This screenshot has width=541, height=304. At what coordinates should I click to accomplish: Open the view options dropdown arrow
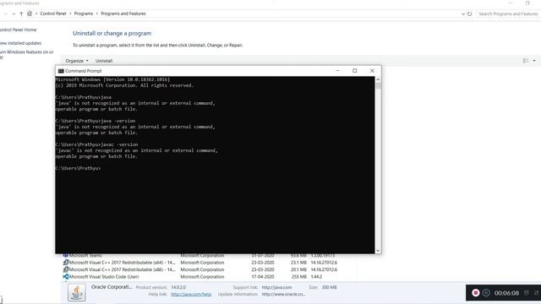coord(534,61)
